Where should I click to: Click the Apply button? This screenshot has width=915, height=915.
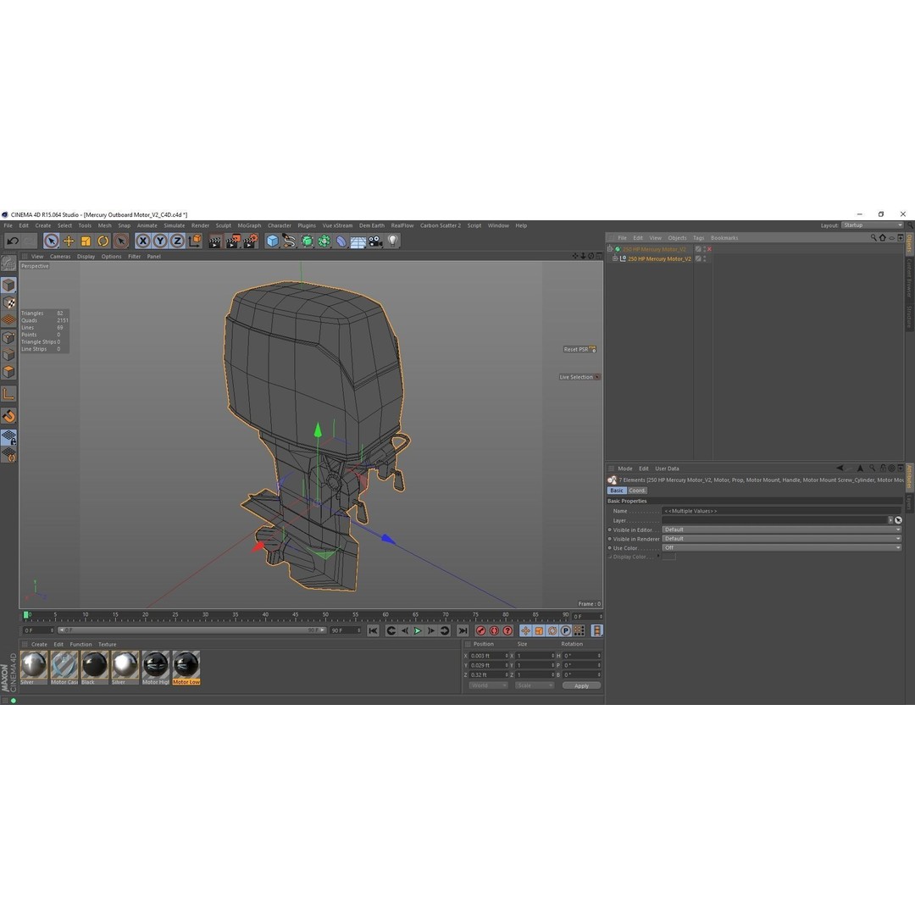coord(581,685)
